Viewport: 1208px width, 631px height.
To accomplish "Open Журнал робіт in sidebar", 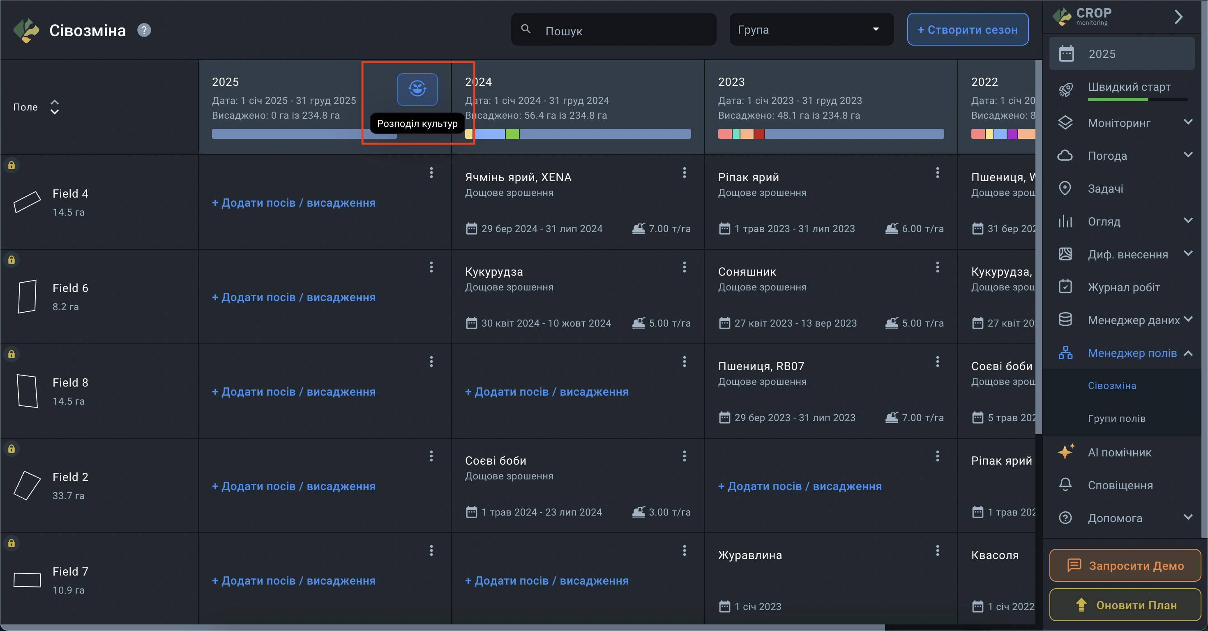I will 1124,287.
